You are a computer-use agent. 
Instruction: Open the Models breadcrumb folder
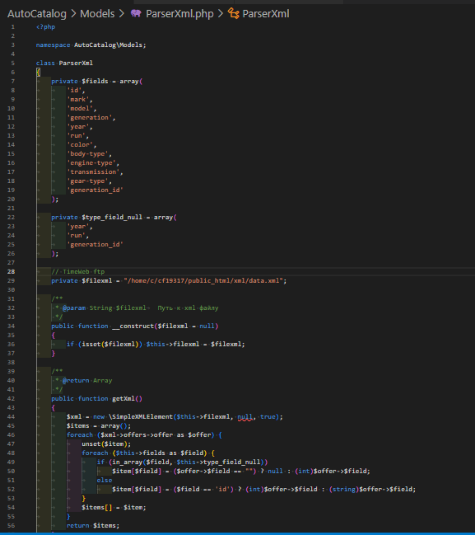click(97, 13)
